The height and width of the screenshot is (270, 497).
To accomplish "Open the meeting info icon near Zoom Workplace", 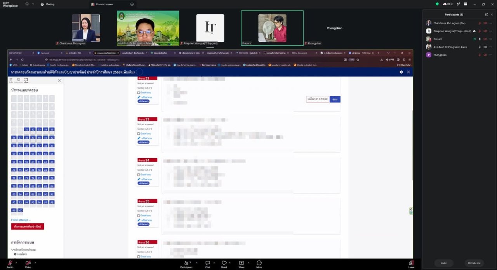I will [27, 4].
